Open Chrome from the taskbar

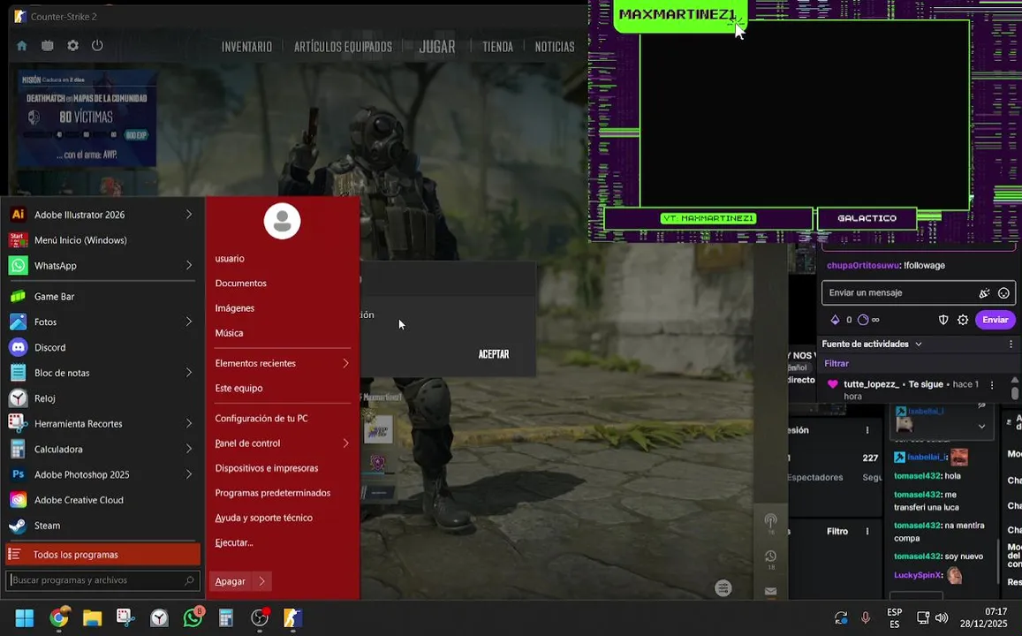[58, 617]
